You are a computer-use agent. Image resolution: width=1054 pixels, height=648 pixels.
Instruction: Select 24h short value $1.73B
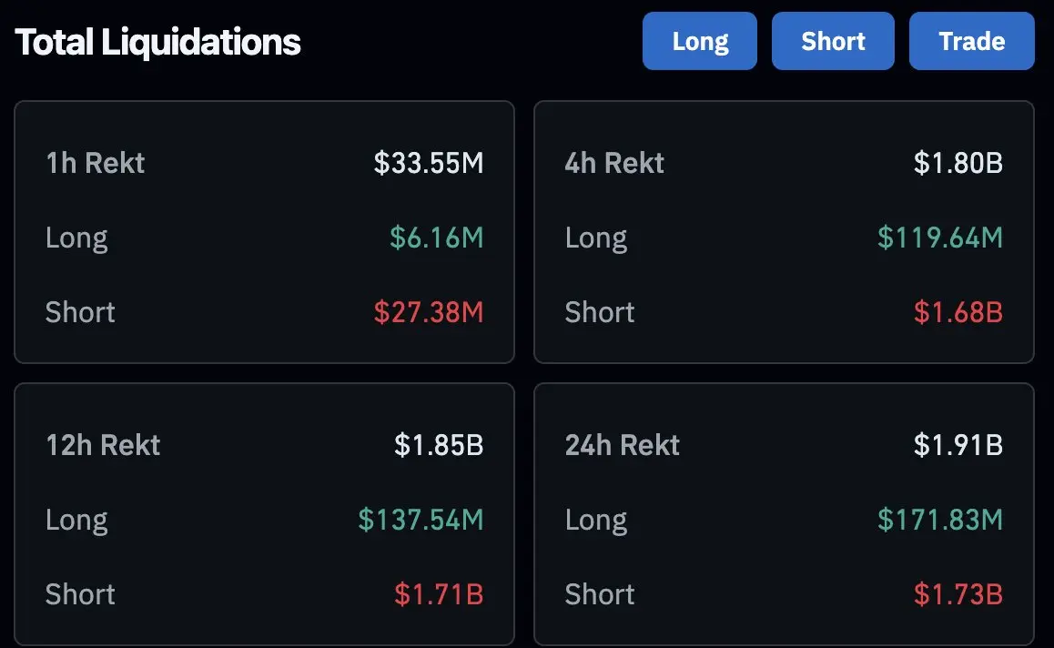pos(958,594)
